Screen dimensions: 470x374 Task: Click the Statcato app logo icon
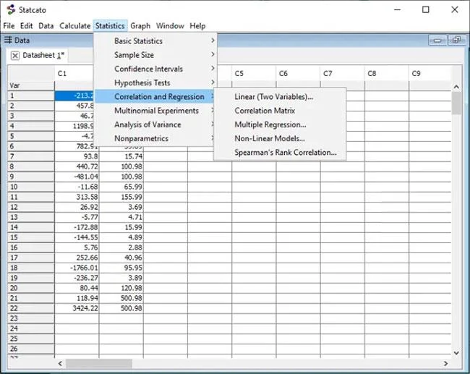(11, 9)
